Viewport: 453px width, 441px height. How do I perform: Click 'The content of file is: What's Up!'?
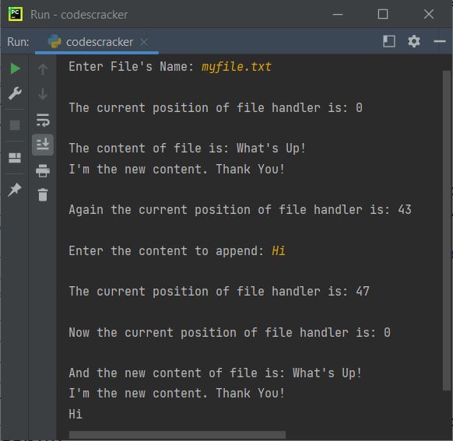[187, 149]
